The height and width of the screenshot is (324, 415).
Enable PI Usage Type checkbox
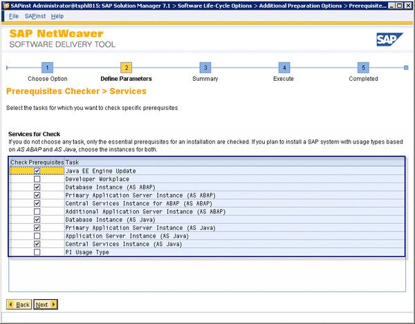[37, 252]
